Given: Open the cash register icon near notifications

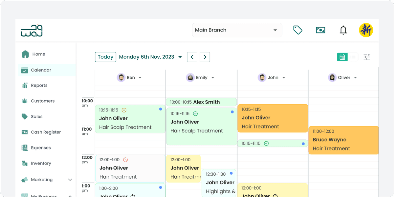Looking at the screenshot, I should 320,30.
